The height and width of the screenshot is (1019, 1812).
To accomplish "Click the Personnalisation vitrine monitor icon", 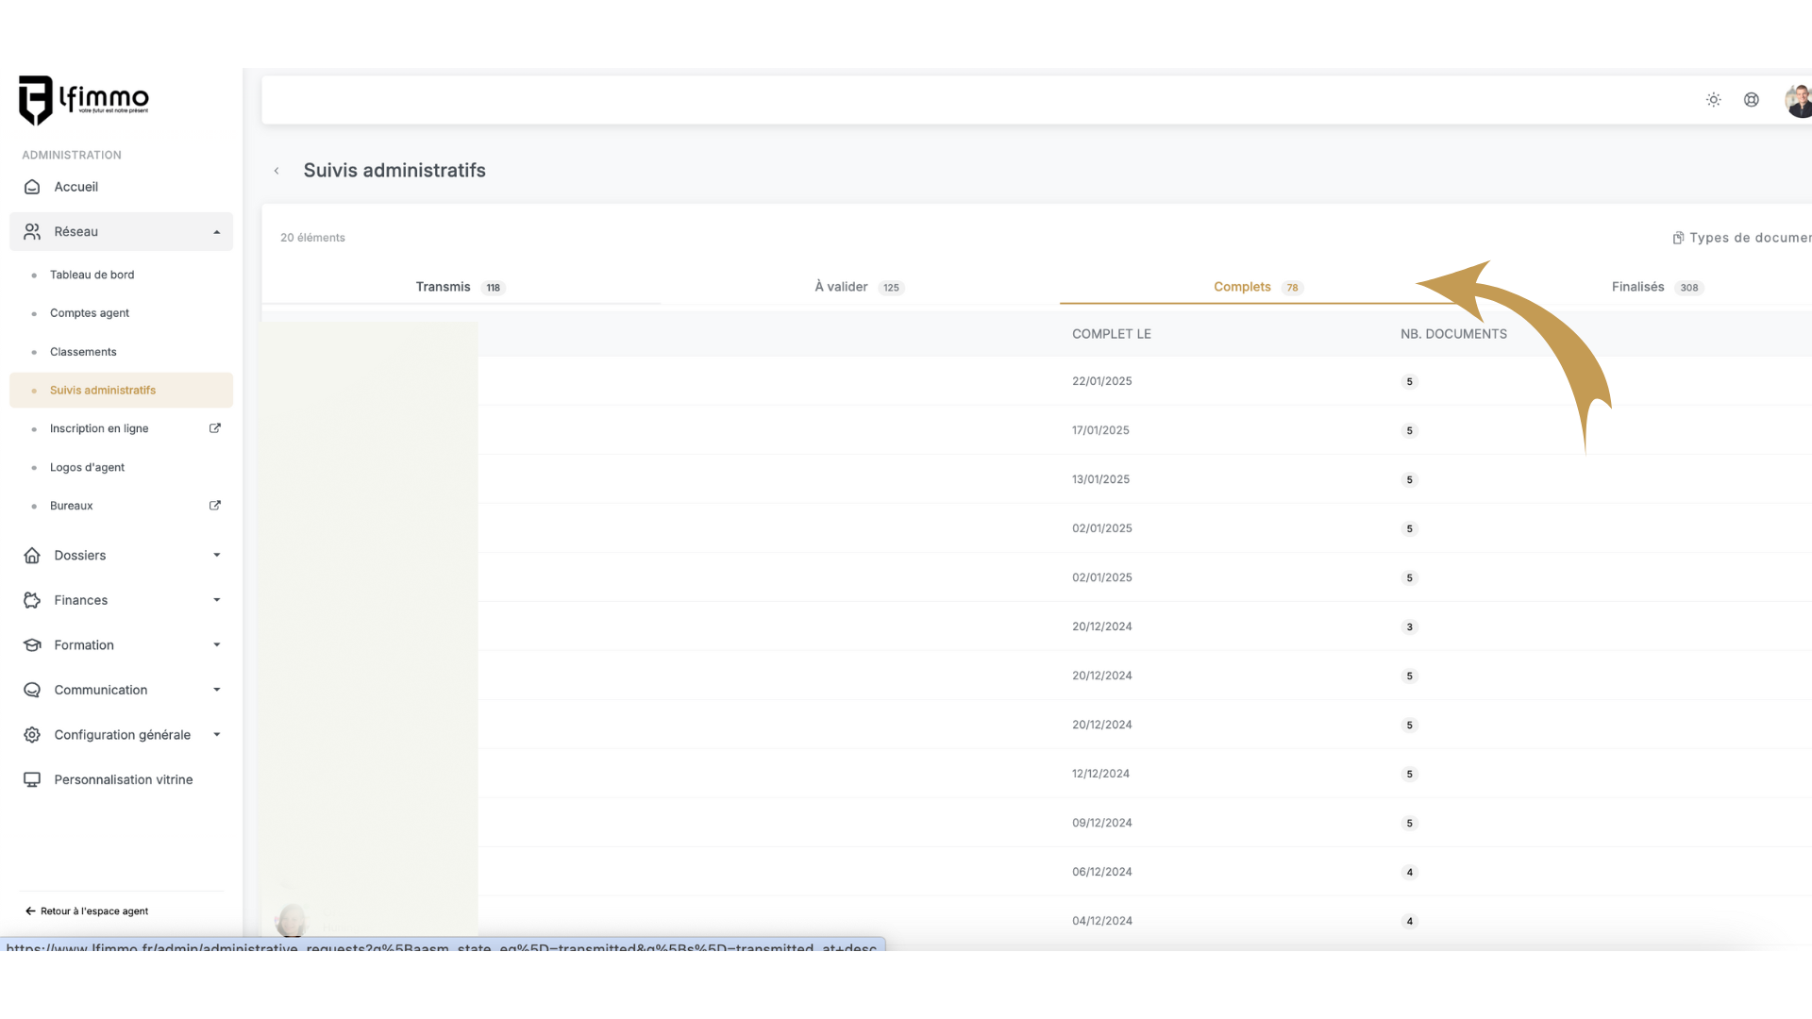I will coord(32,779).
